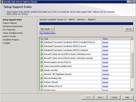Open the View detailed report link

tap(47, 33)
